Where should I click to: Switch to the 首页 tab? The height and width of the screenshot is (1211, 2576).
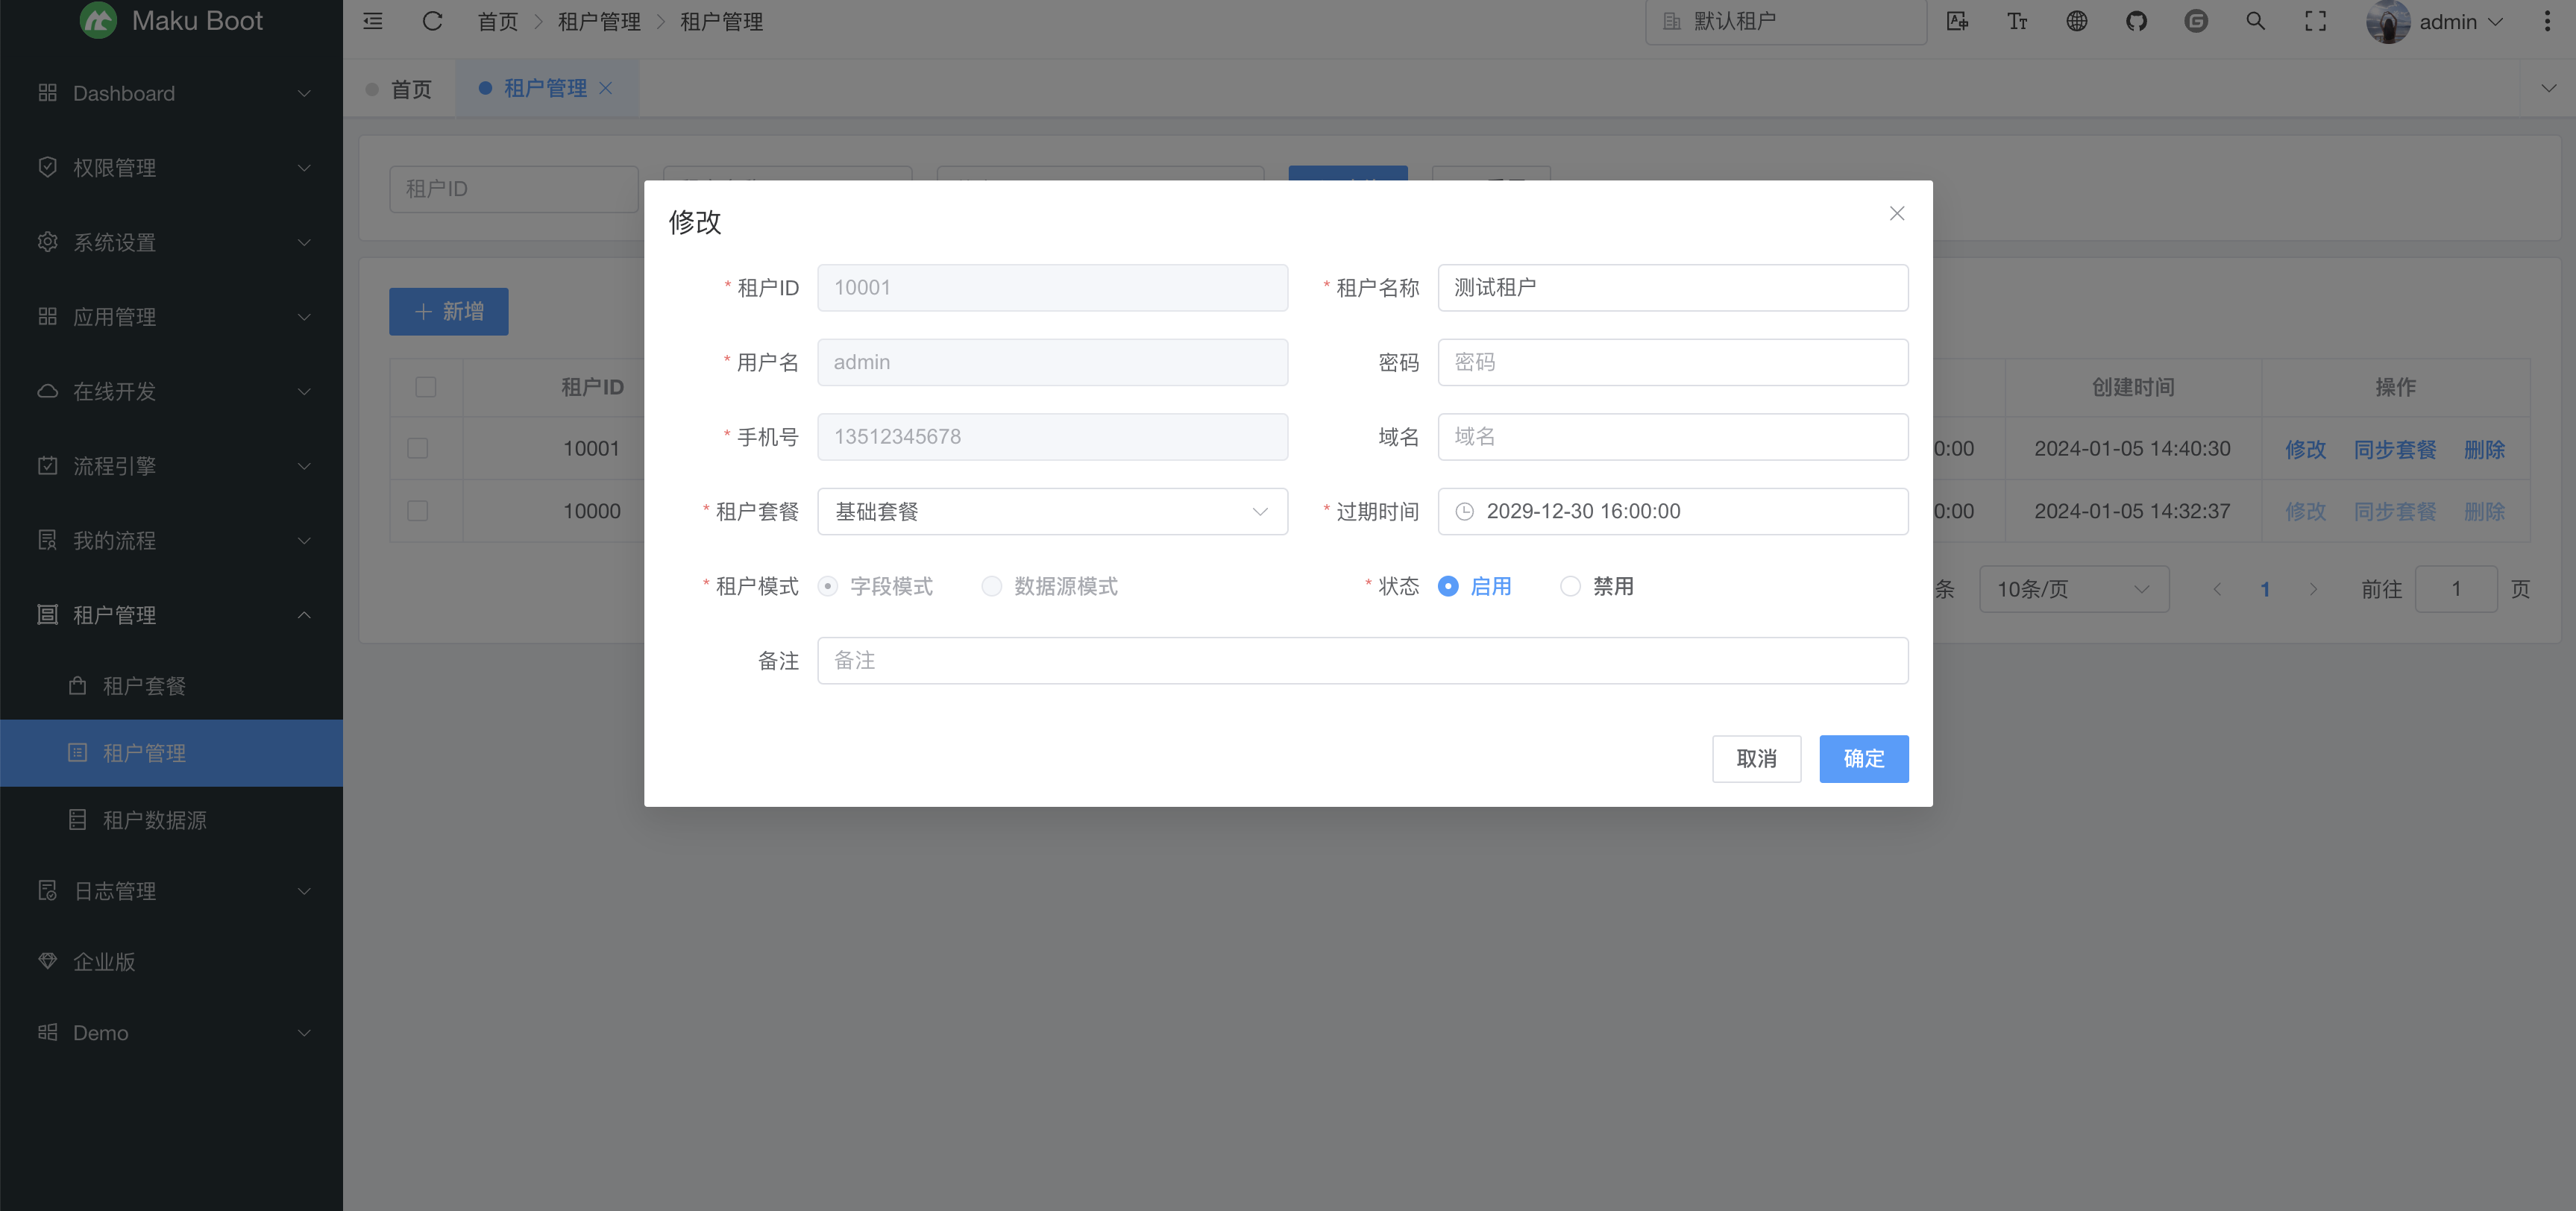coord(410,89)
